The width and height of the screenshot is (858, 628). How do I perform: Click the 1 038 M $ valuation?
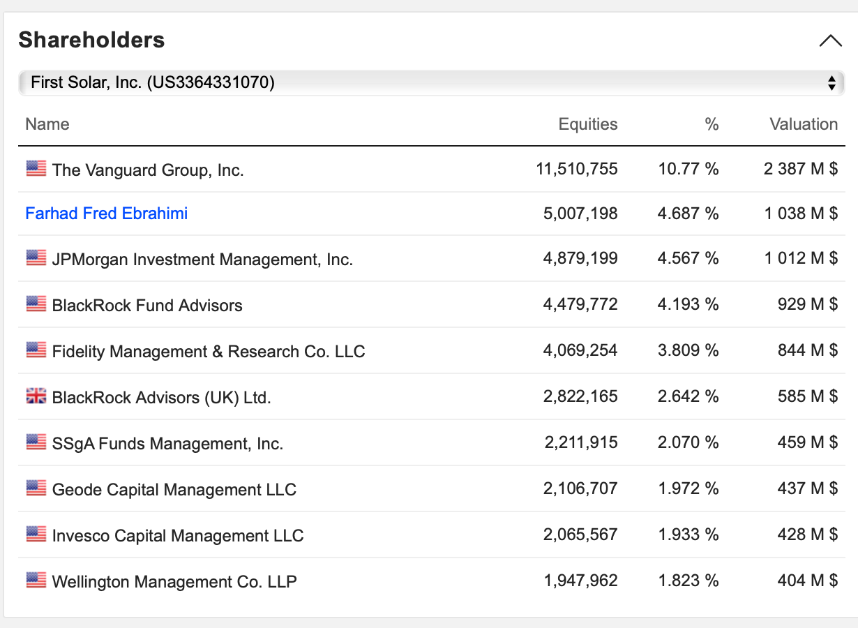click(801, 214)
